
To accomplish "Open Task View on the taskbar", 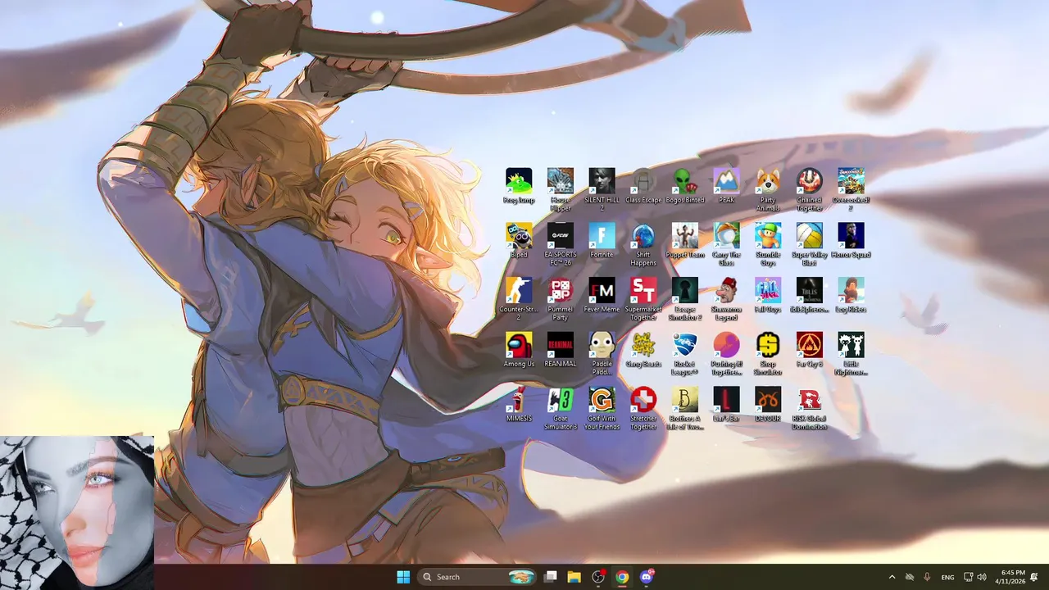I will tap(551, 577).
